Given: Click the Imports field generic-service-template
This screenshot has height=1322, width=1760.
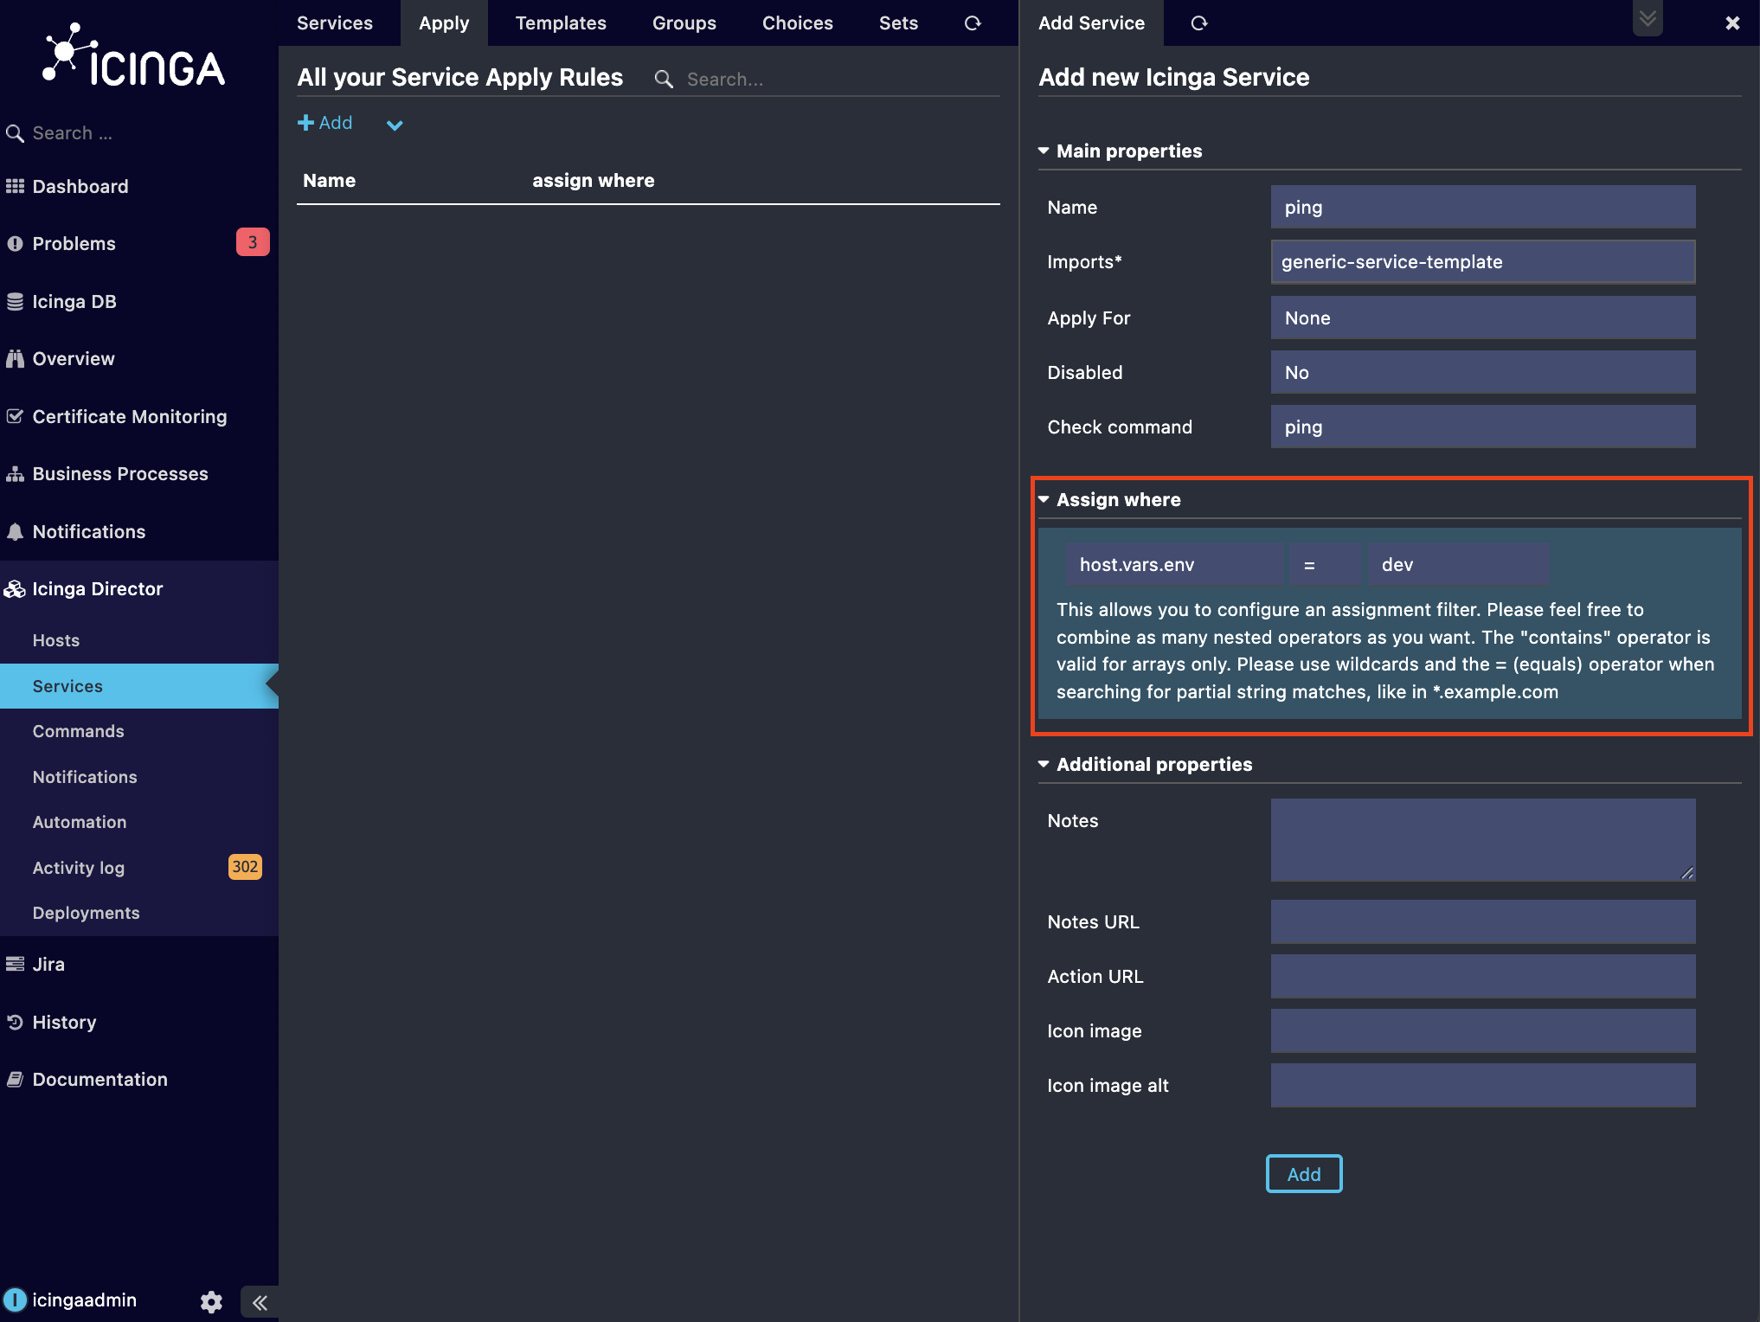Looking at the screenshot, I should (x=1483, y=261).
